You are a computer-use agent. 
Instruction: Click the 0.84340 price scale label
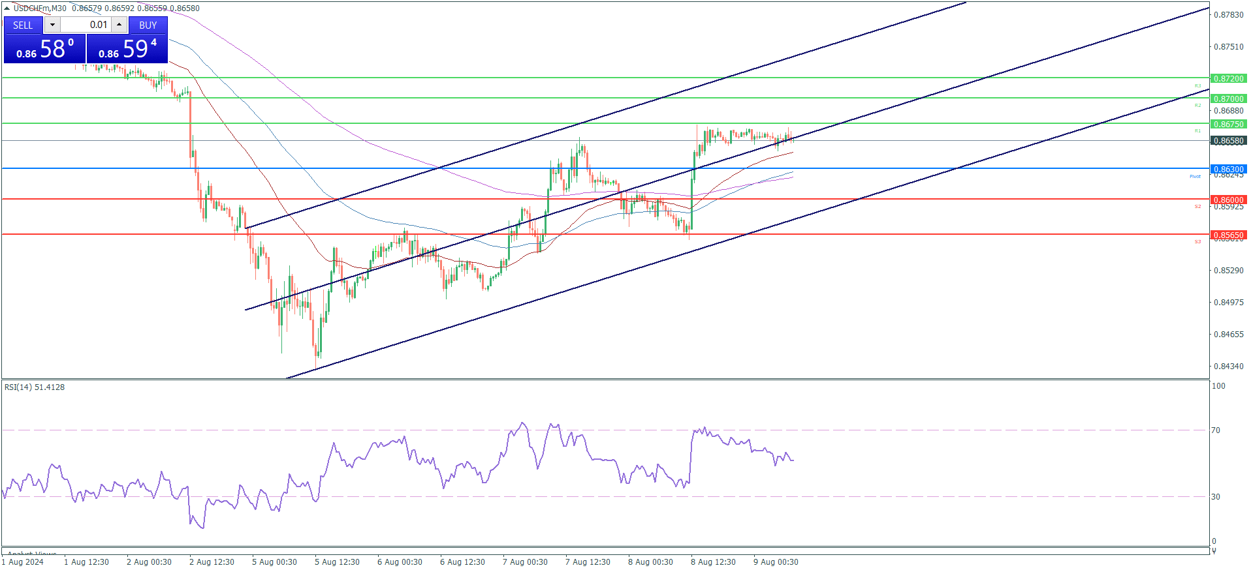click(1228, 367)
